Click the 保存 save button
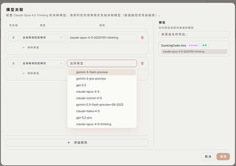Image resolution: width=236 pixels, height=166 pixels. 223,156
